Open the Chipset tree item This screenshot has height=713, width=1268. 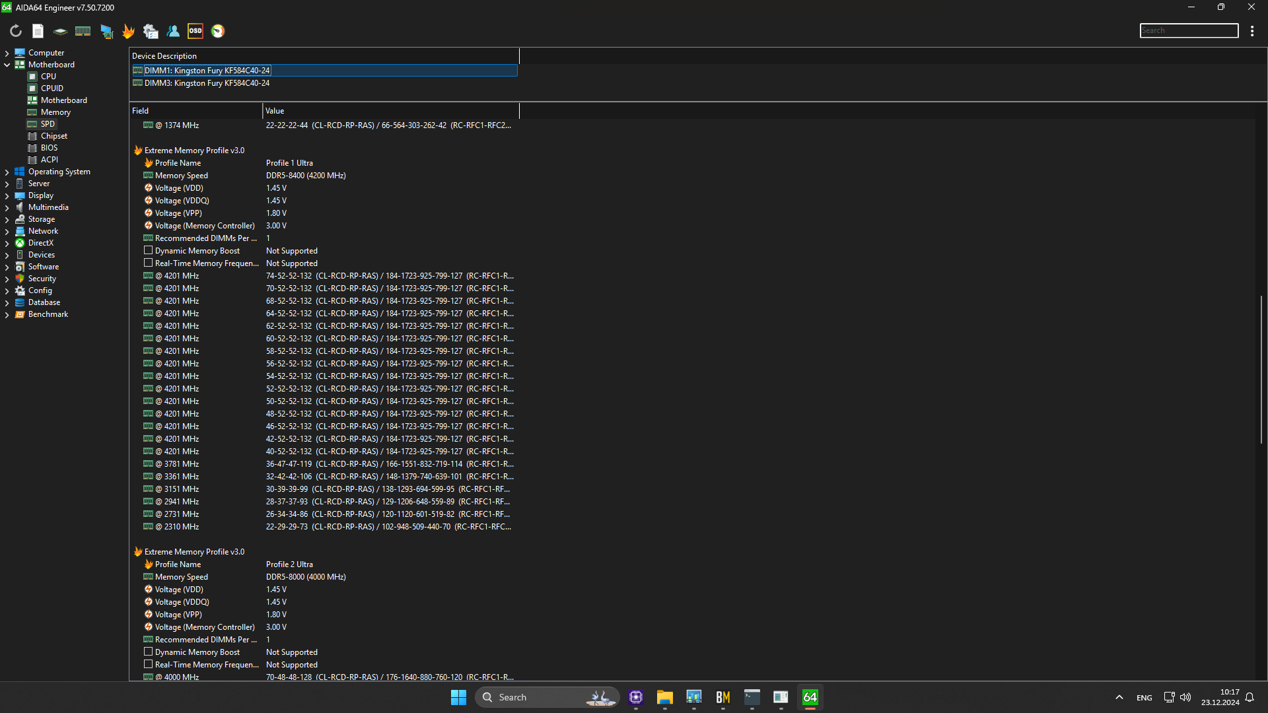coord(53,136)
